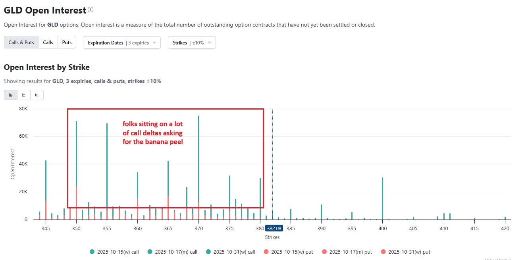Select the bar chart view icon
The image size is (526, 260).
tap(11, 95)
